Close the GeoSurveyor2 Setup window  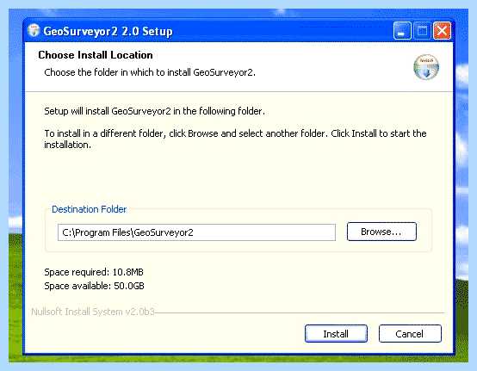click(x=442, y=31)
